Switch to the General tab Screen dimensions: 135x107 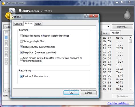click(18, 24)
